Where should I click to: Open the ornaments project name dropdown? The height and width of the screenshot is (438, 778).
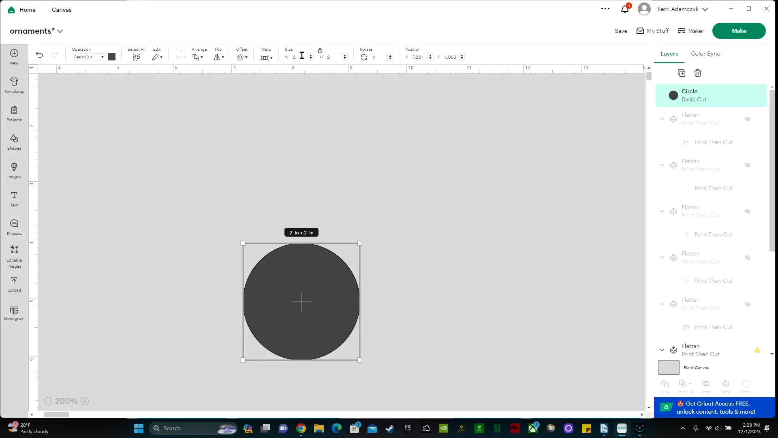point(36,31)
